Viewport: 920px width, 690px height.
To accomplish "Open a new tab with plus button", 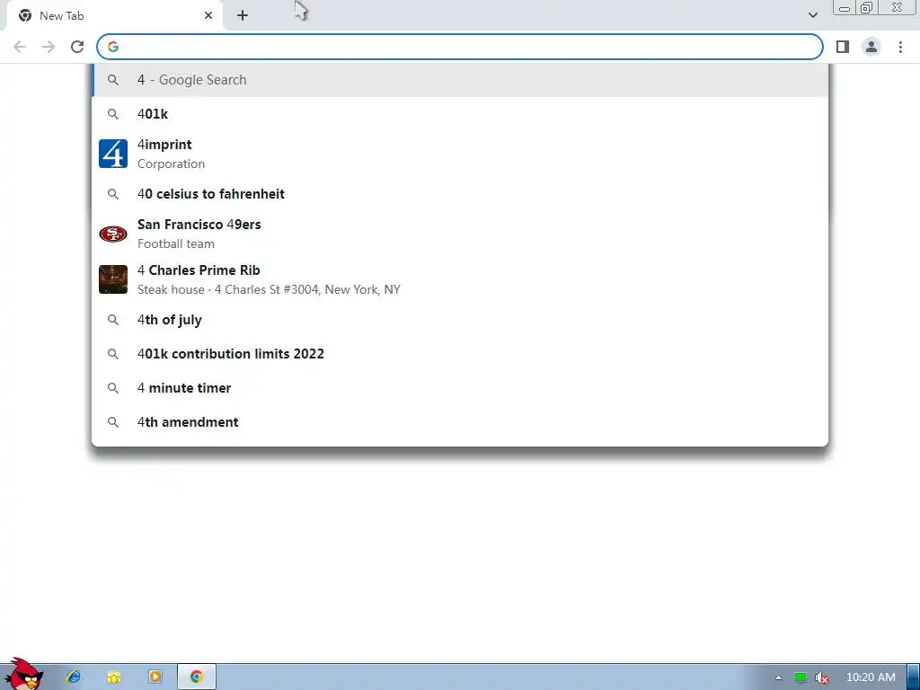I will click(x=243, y=16).
